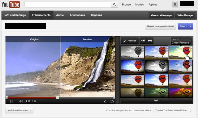Click the search magnifier button
The width and height of the screenshot is (198, 118).
114,5
